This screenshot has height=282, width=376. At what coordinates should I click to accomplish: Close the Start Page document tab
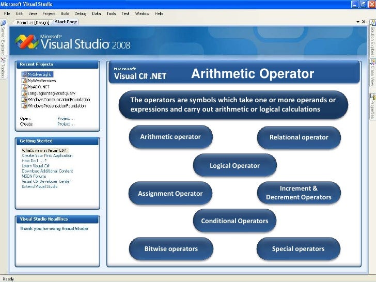pos(364,22)
